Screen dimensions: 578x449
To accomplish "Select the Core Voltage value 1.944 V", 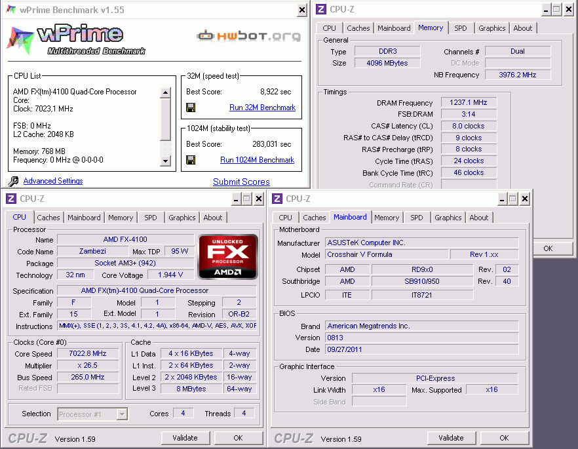I will pos(170,275).
